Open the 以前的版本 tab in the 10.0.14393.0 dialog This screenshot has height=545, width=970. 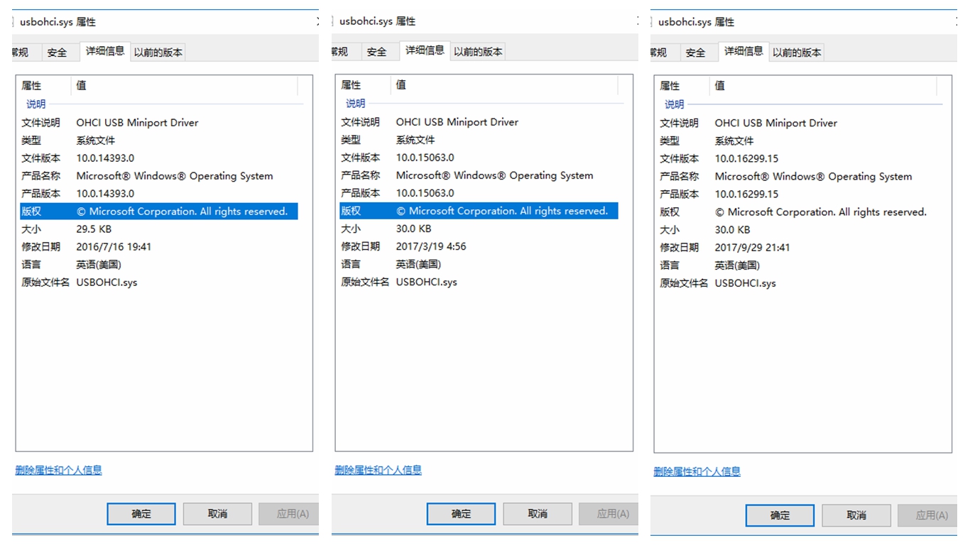pyautogui.click(x=158, y=53)
